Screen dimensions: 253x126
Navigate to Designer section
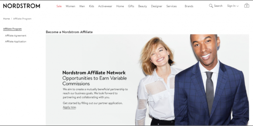click(x=157, y=6)
